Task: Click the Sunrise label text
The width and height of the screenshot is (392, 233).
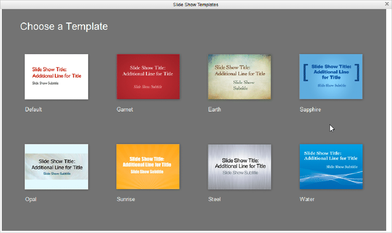Action: coord(126,199)
